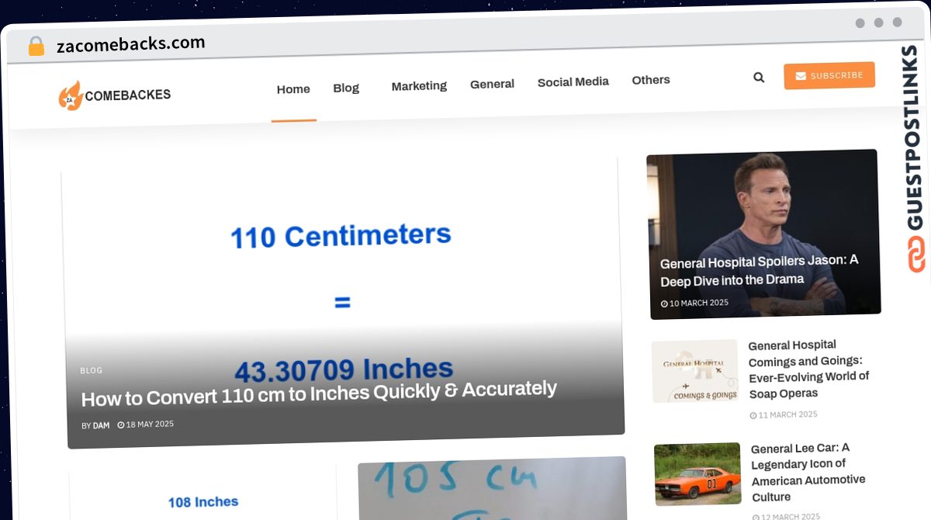
Task: Go to the General menu category
Action: (492, 84)
